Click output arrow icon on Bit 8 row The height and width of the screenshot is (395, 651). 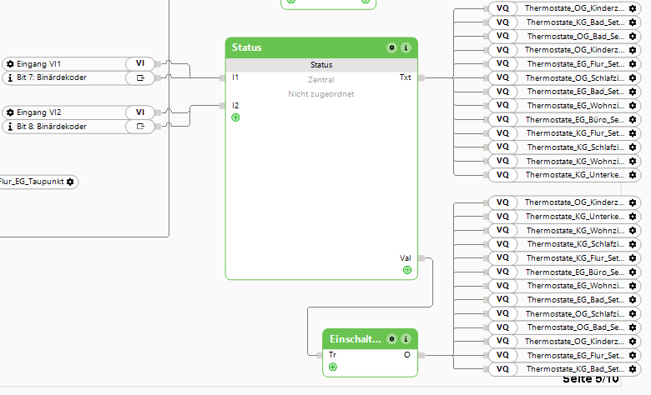coord(140,127)
